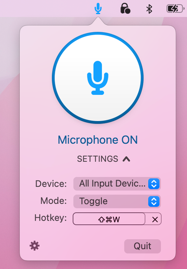Quit the microphone app
Viewport: 187px width, 269px height.
click(x=143, y=246)
